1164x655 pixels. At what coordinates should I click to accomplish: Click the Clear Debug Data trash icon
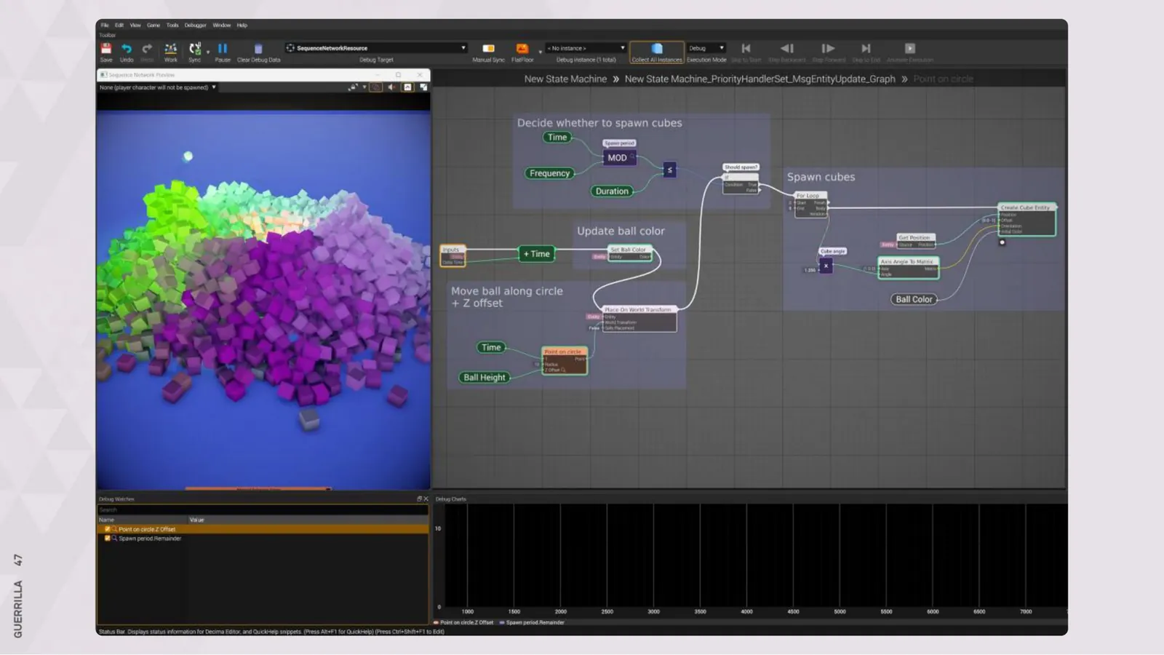(258, 49)
